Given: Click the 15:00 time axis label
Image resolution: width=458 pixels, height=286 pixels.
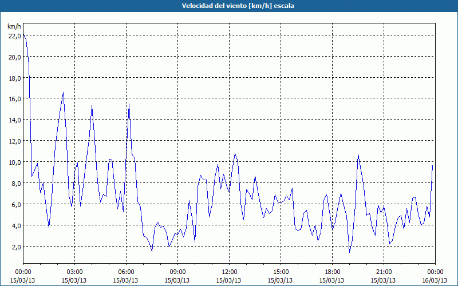Looking at the screenshot, I should [x=281, y=272].
